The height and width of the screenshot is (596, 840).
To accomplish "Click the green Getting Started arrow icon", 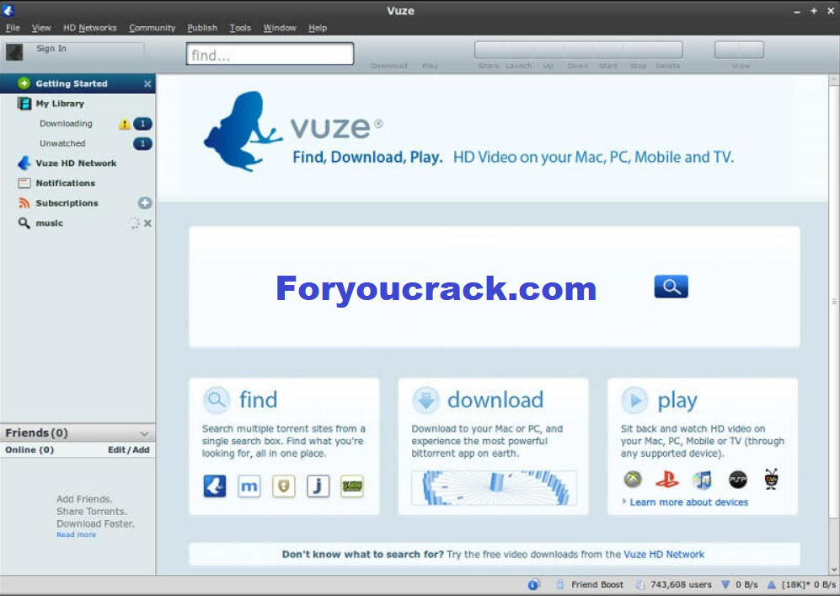I will coord(24,83).
